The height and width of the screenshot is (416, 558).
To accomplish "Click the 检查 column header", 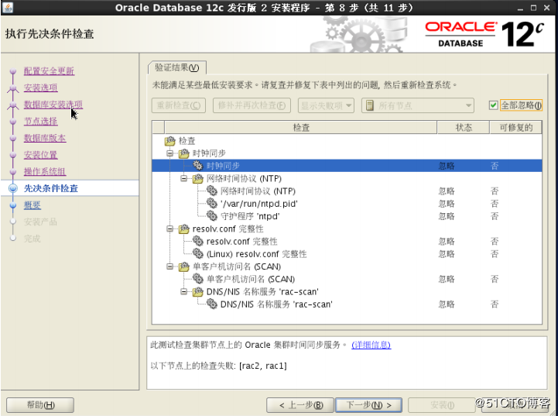I will [x=301, y=128].
